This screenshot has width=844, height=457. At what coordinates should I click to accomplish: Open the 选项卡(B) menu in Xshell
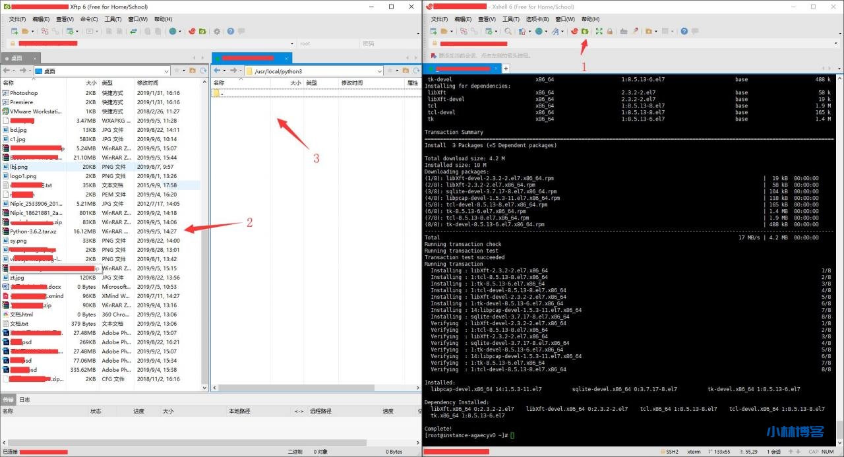[537, 19]
